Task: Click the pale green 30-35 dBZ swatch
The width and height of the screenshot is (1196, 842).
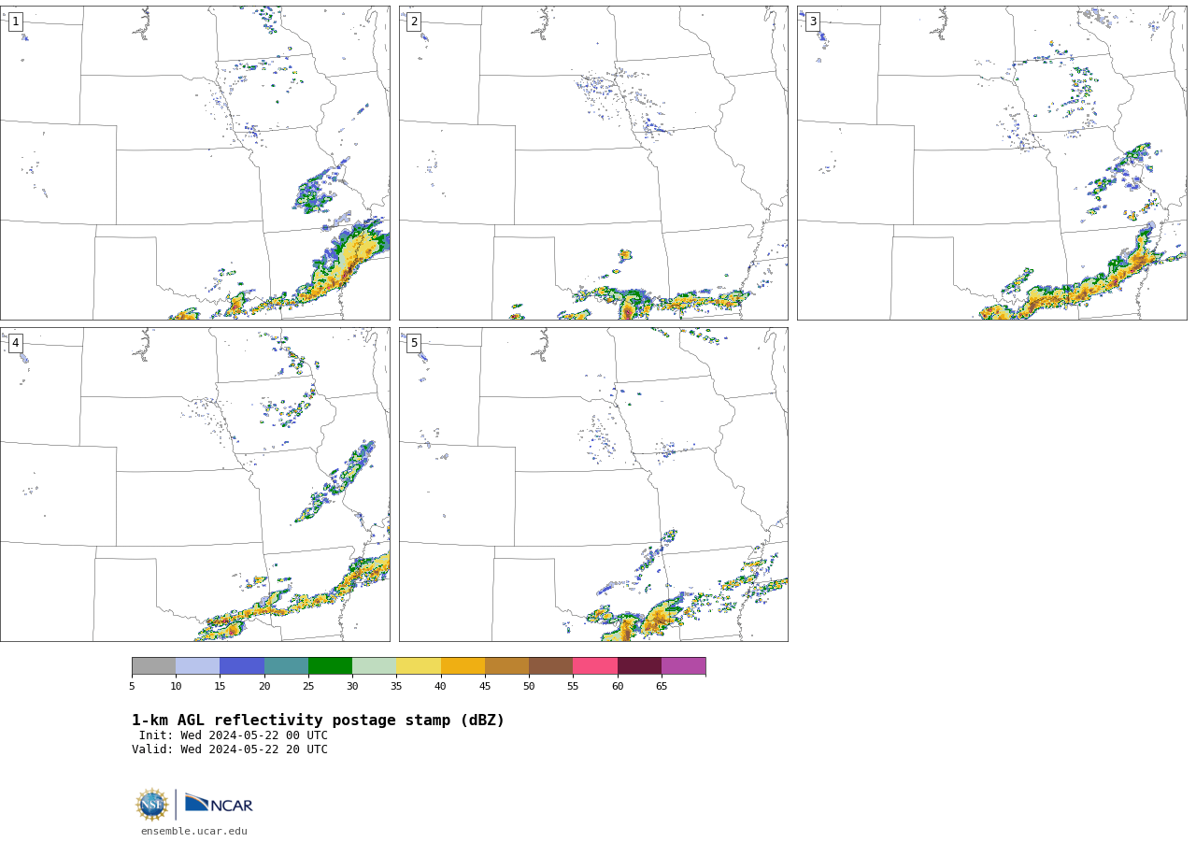Action: coord(374,665)
